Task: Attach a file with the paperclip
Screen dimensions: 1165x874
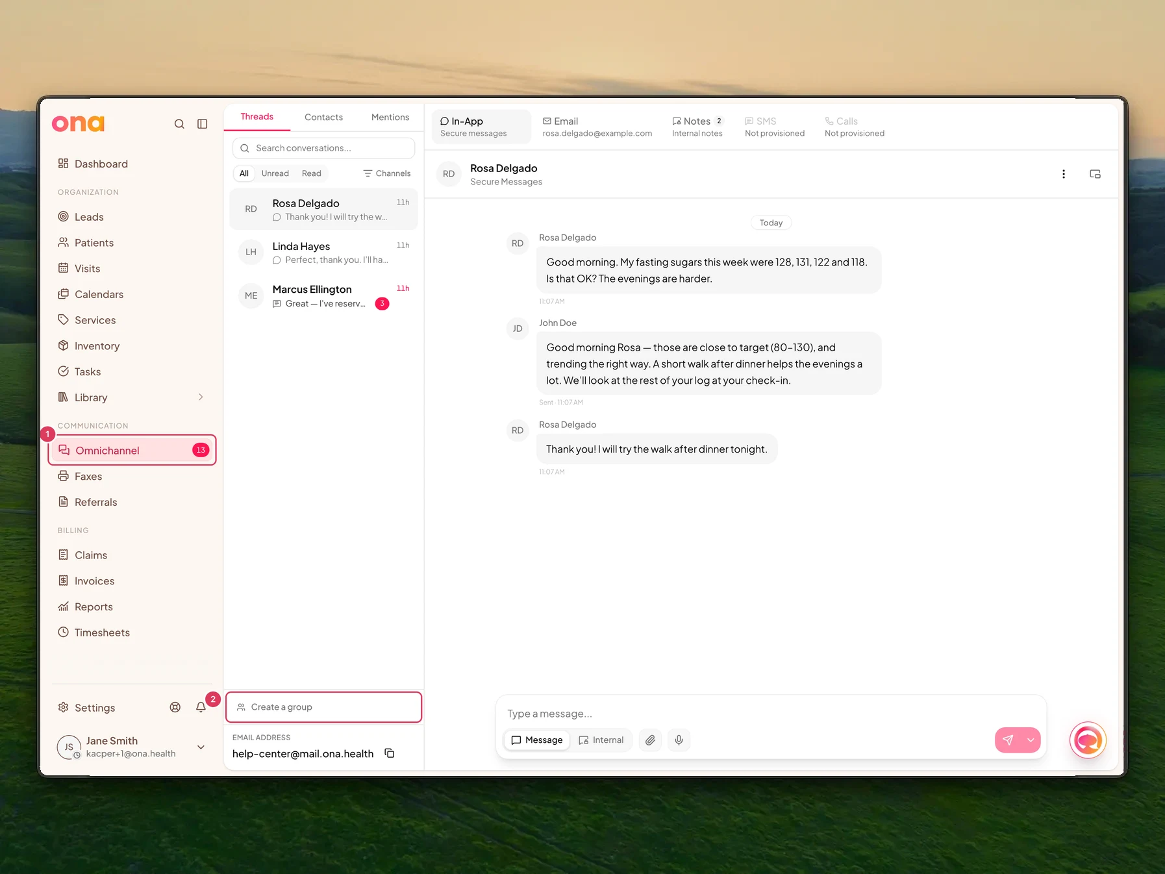Action: tap(650, 740)
